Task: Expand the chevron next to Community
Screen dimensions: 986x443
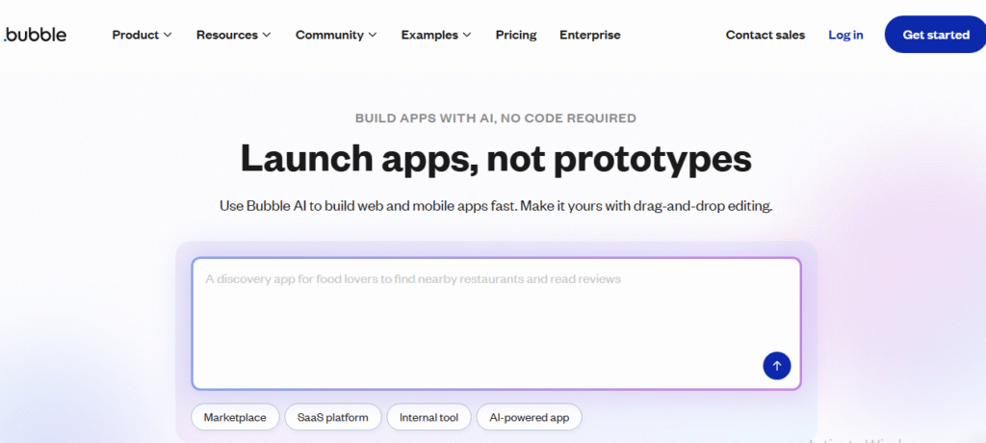Action: (370, 35)
